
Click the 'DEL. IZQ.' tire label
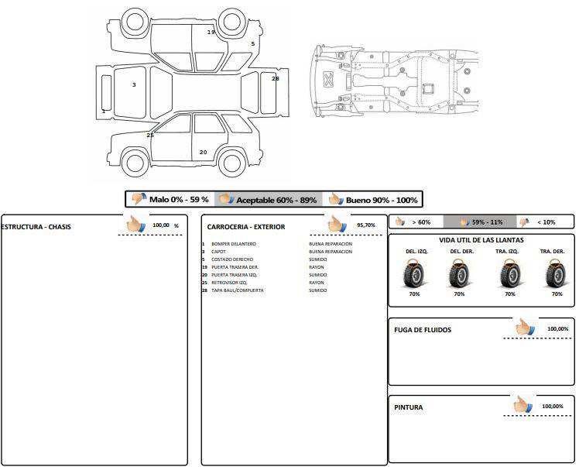416,251
